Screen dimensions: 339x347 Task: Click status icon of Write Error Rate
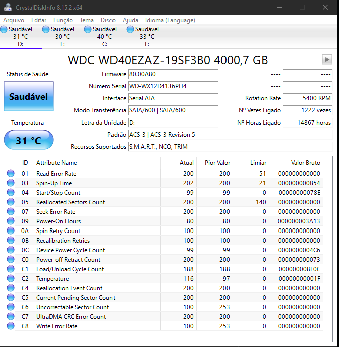tap(11, 326)
